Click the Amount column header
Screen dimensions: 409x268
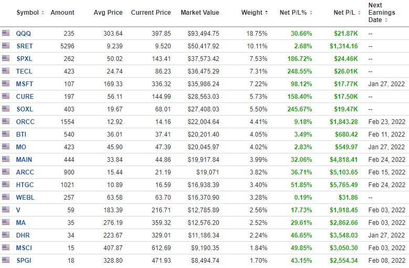(x=62, y=13)
